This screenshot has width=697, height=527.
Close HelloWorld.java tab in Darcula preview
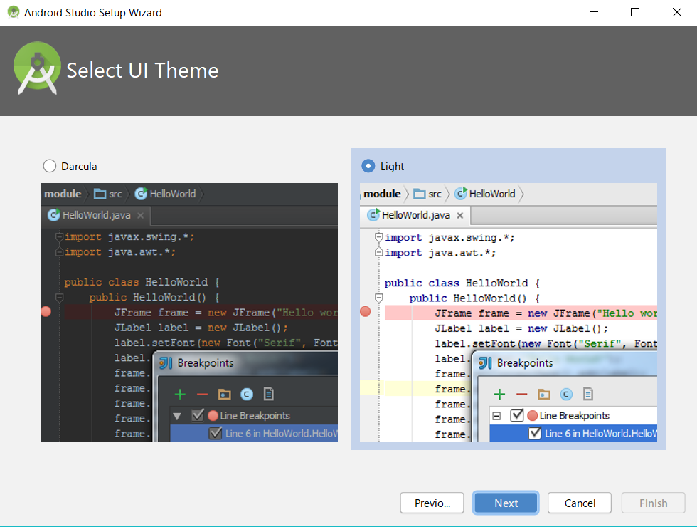point(140,215)
